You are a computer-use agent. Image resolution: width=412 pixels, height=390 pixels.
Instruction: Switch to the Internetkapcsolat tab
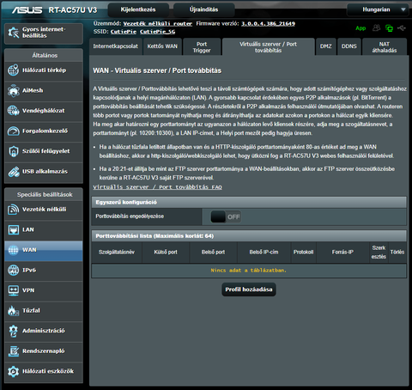(115, 46)
